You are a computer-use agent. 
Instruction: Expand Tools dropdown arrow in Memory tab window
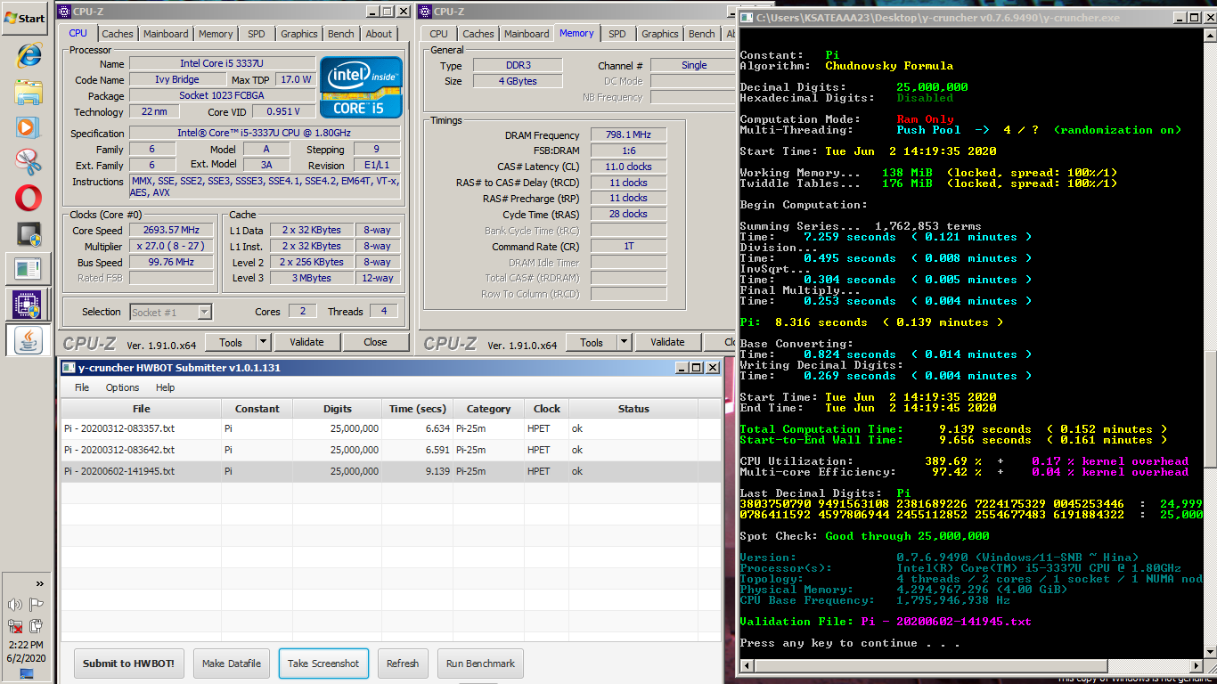pos(624,342)
